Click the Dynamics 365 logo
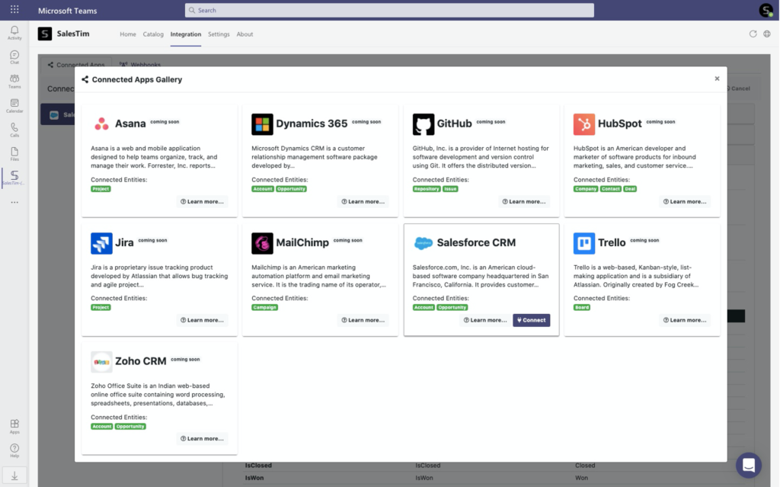Screen dimensions: 780x487 262,124
